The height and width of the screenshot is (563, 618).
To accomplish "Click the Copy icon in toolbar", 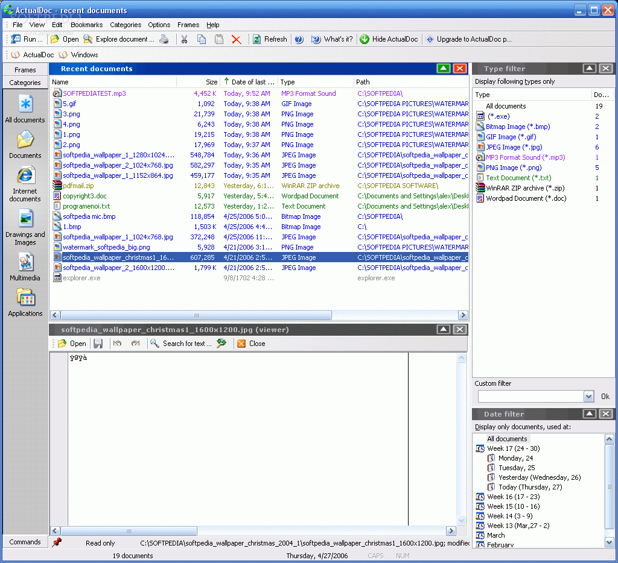I will (x=202, y=39).
